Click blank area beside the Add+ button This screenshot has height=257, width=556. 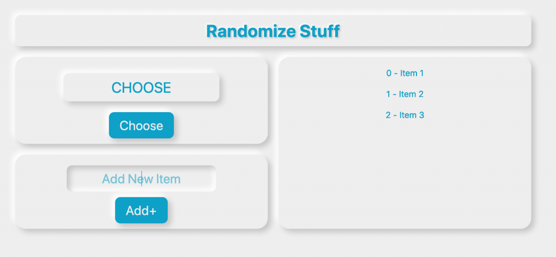click(x=213, y=210)
